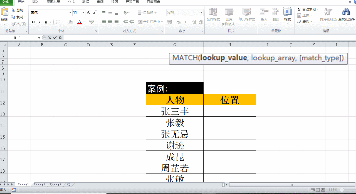Expand Merge and Center (合并后居中) dropdown
Viewport: 356px width, 194px height.
tap(162, 22)
